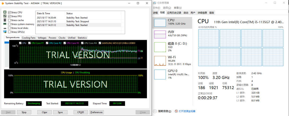Collapse Task Manager details with chevron icon
Screen dimensions: 289x116
(x=155, y=111)
